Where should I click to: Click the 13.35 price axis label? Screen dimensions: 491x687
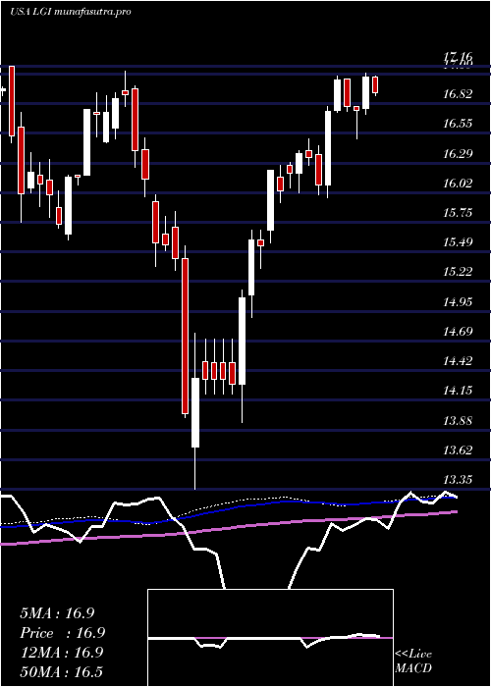tap(459, 479)
